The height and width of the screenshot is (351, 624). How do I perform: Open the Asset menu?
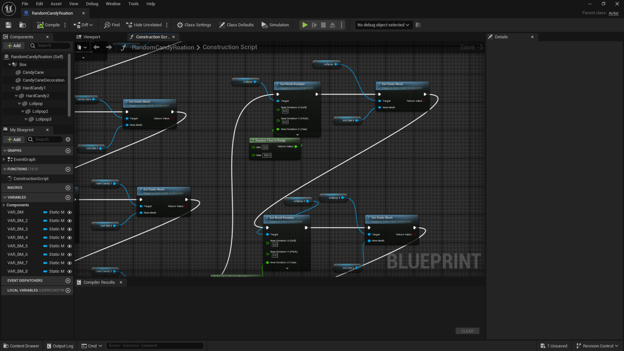(x=56, y=4)
